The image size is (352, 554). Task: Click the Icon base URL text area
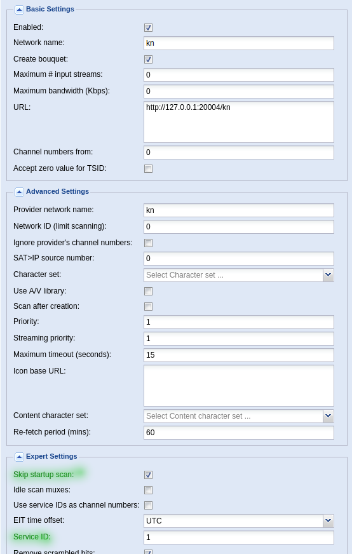coord(238,386)
